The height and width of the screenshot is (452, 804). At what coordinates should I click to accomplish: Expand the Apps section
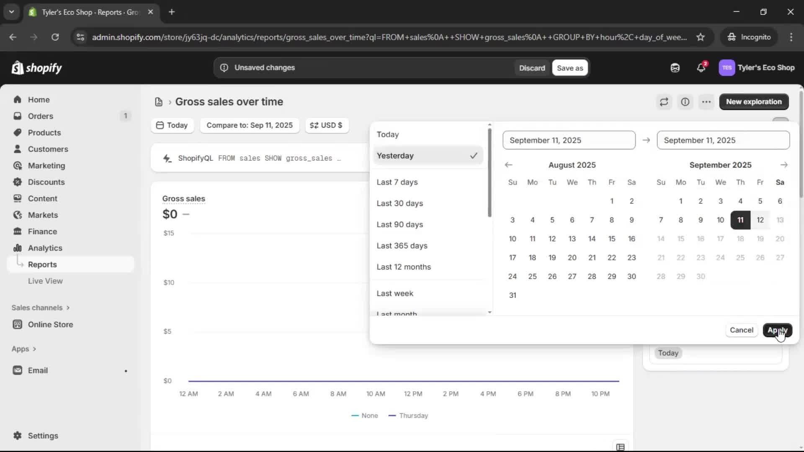24,349
